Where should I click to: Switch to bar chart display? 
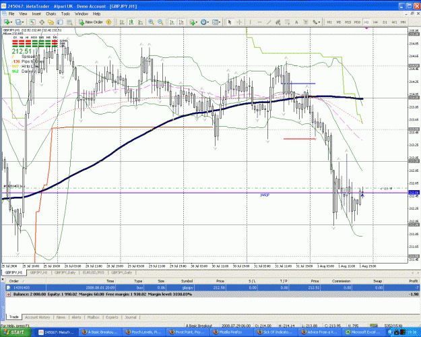(x=122, y=22)
